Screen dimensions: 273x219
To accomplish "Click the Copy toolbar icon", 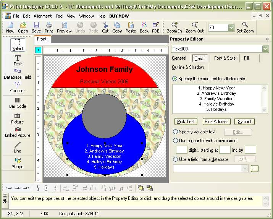I will point(117,28).
